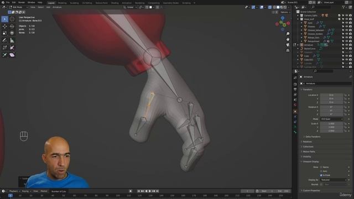Image resolution: width=354 pixels, height=199 pixels.
Task: Expand the Delta Transform panel
Action: pyautogui.click(x=313, y=137)
